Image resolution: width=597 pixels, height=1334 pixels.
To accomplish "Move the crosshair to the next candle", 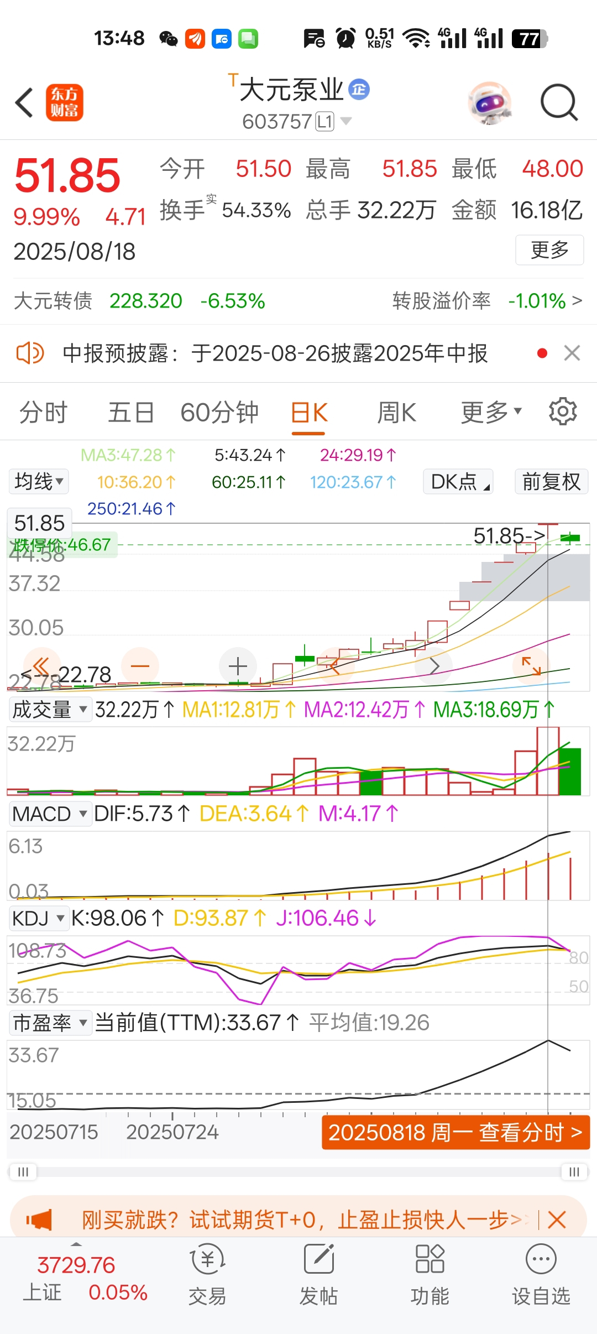I will pos(434,666).
